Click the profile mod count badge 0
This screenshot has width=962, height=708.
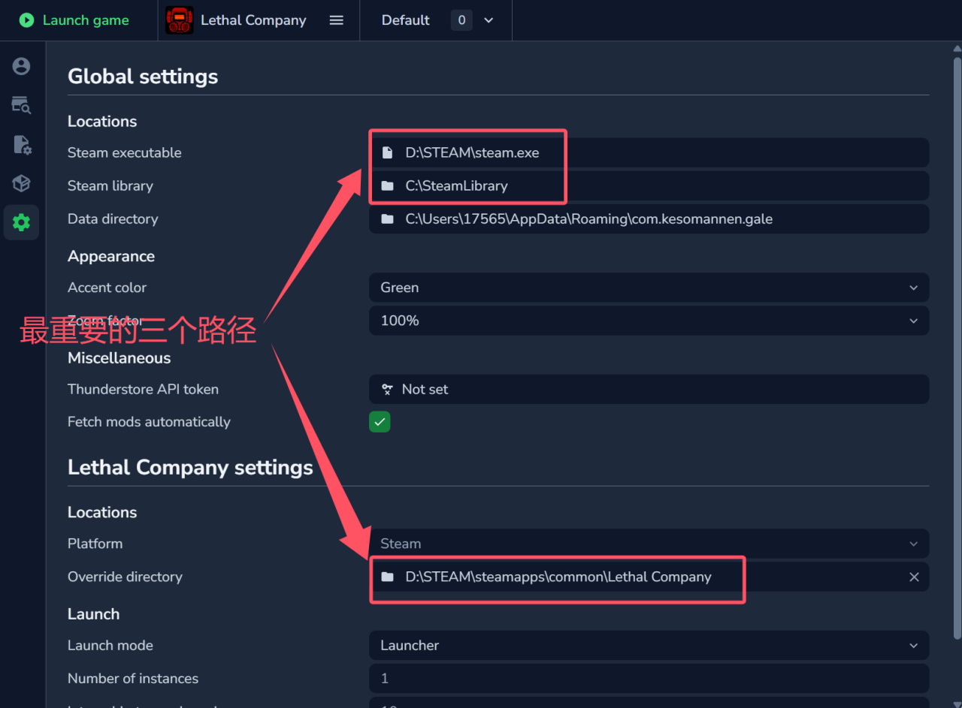(x=461, y=20)
